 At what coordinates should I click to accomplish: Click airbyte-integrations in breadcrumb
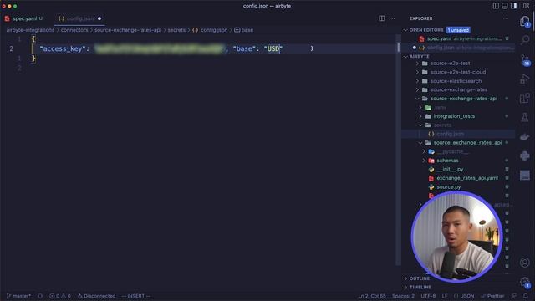(x=30, y=30)
